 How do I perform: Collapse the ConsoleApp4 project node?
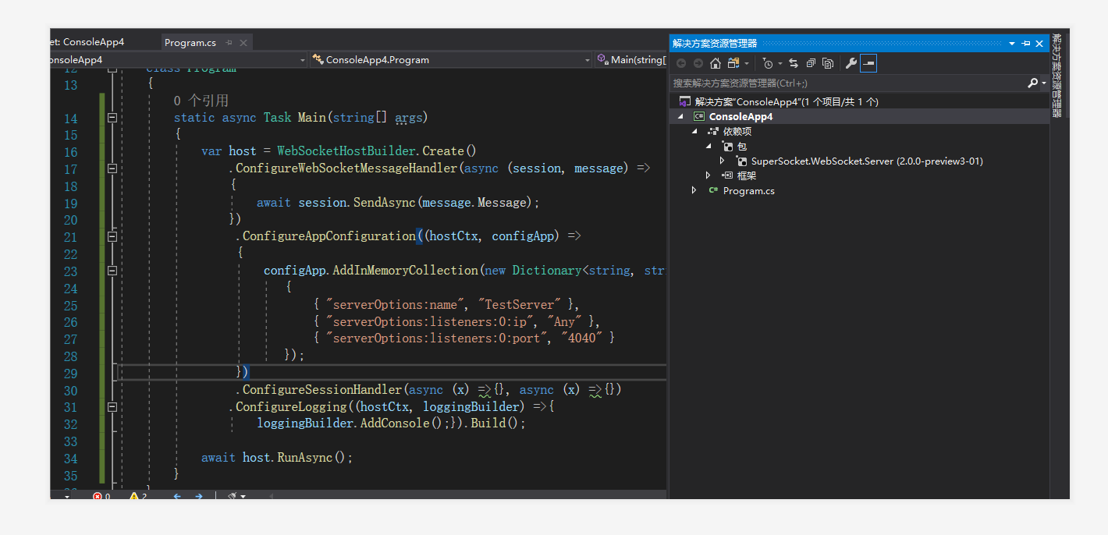[680, 115]
